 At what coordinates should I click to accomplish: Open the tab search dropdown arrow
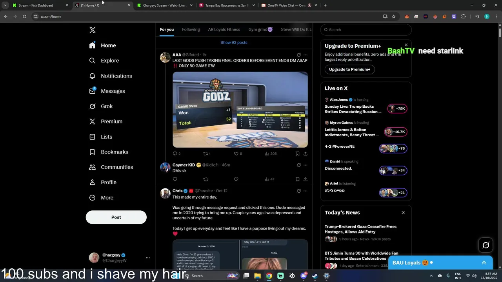[5, 5]
